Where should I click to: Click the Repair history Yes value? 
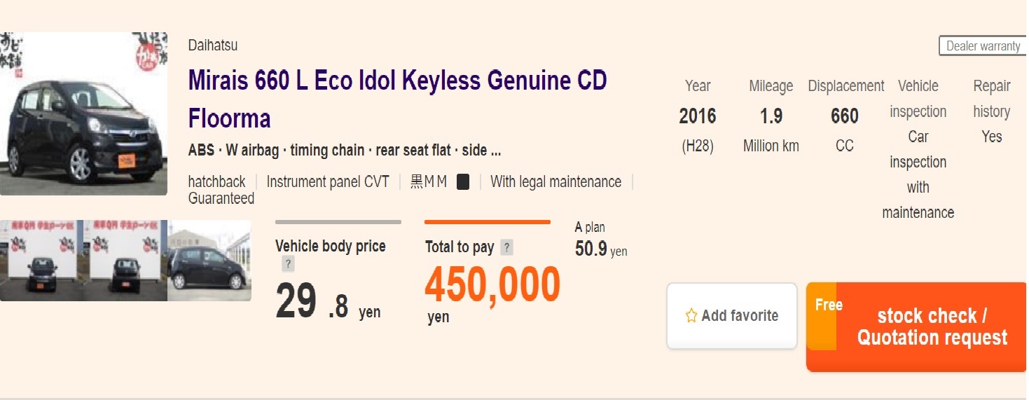click(x=991, y=137)
